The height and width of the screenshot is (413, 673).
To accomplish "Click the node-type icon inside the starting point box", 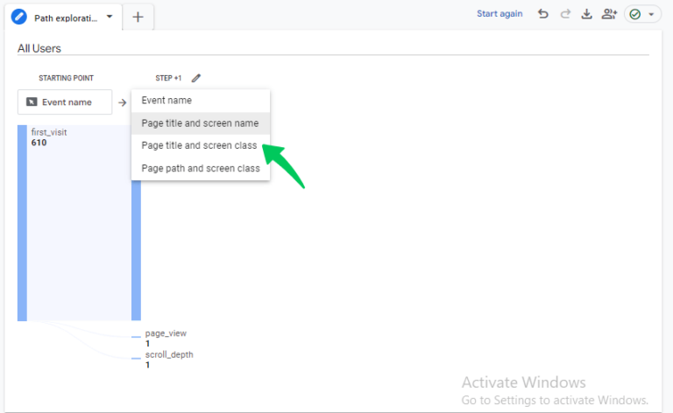I will click(32, 102).
